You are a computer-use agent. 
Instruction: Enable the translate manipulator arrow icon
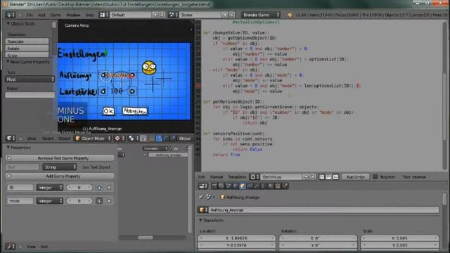coord(159,138)
